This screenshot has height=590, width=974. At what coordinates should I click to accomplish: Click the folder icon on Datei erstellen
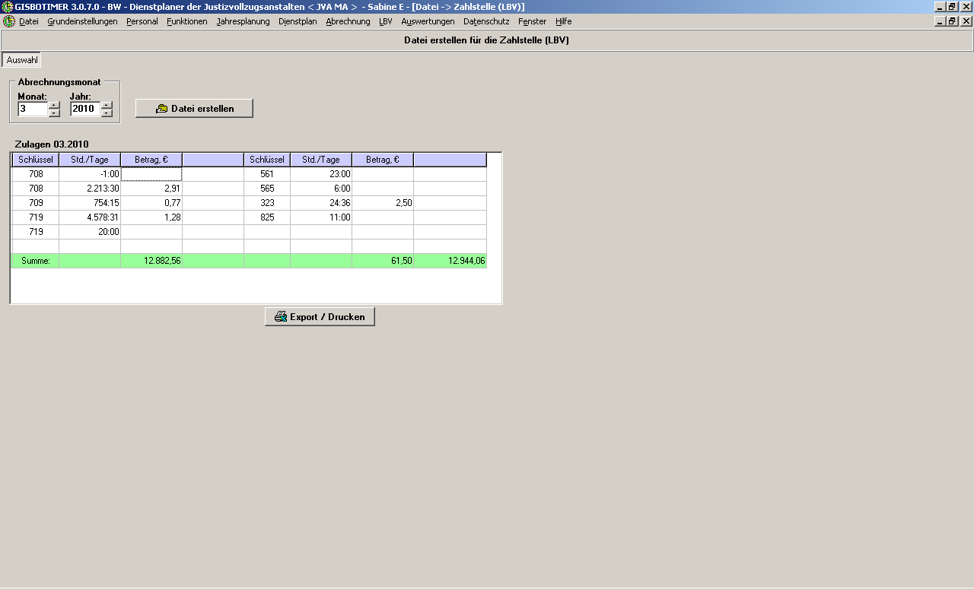[x=161, y=109]
